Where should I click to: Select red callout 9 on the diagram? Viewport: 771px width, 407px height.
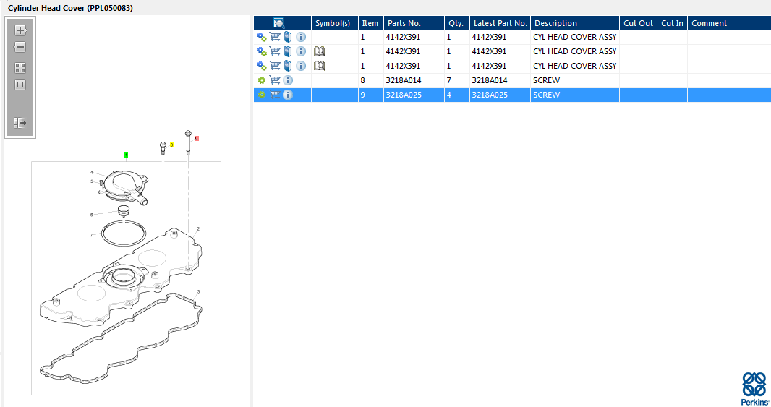coord(197,139)
